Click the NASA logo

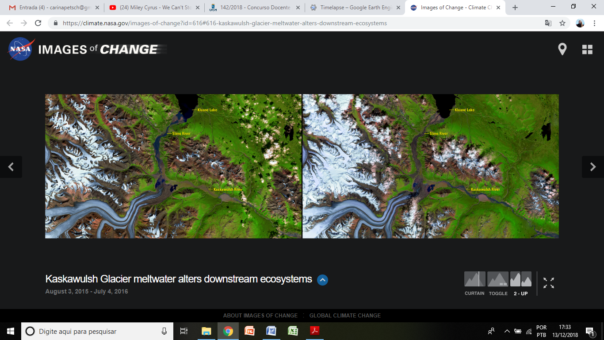tap(21, 49)
